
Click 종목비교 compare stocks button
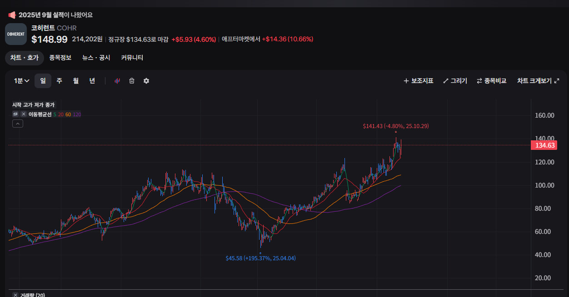[491, 81]
